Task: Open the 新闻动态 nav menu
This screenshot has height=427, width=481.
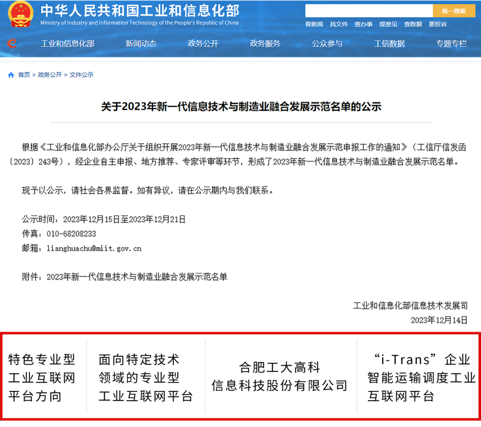Action: coord(141,44)
